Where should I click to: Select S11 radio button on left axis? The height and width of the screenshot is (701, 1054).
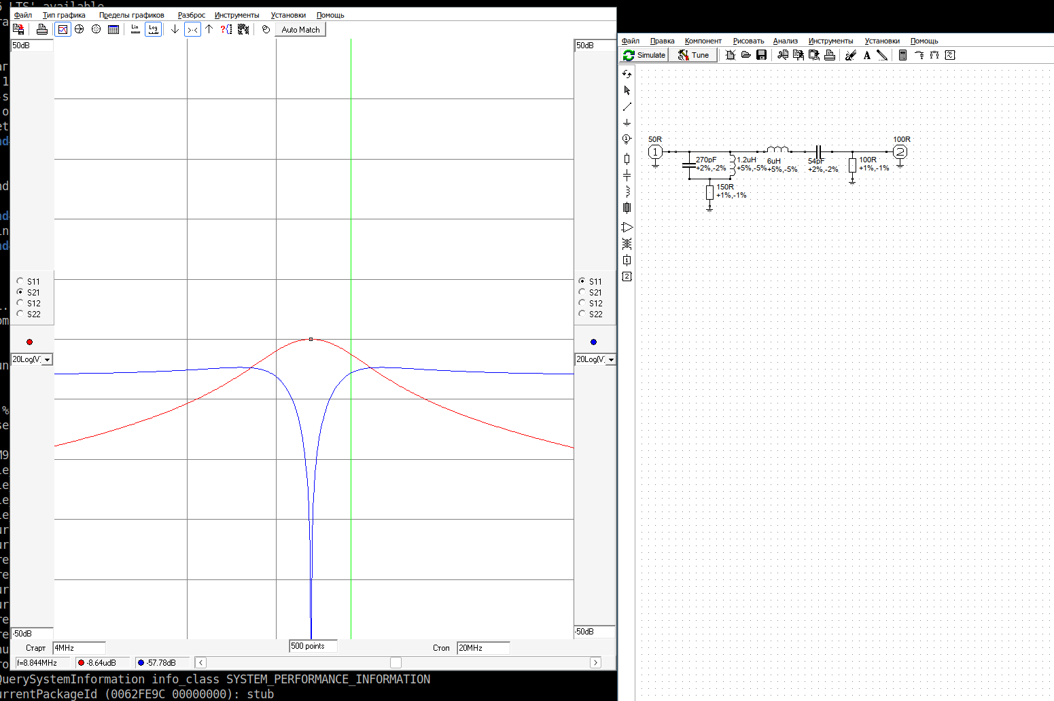point(20,281)
